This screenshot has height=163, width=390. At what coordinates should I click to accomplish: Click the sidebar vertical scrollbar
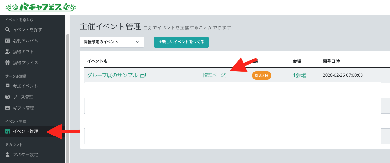click(68, 97)
